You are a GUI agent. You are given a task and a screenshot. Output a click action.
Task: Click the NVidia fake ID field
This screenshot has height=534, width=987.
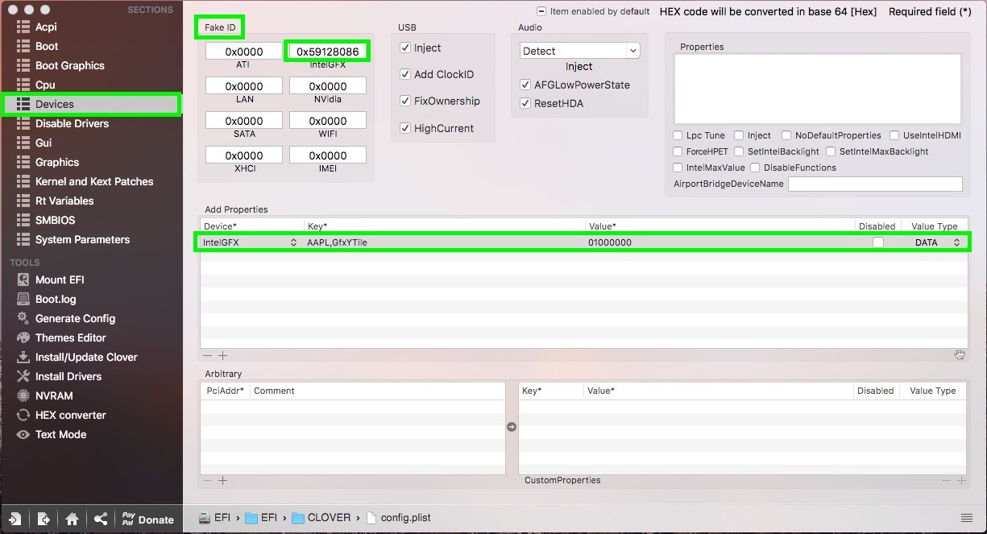(328, 86)
